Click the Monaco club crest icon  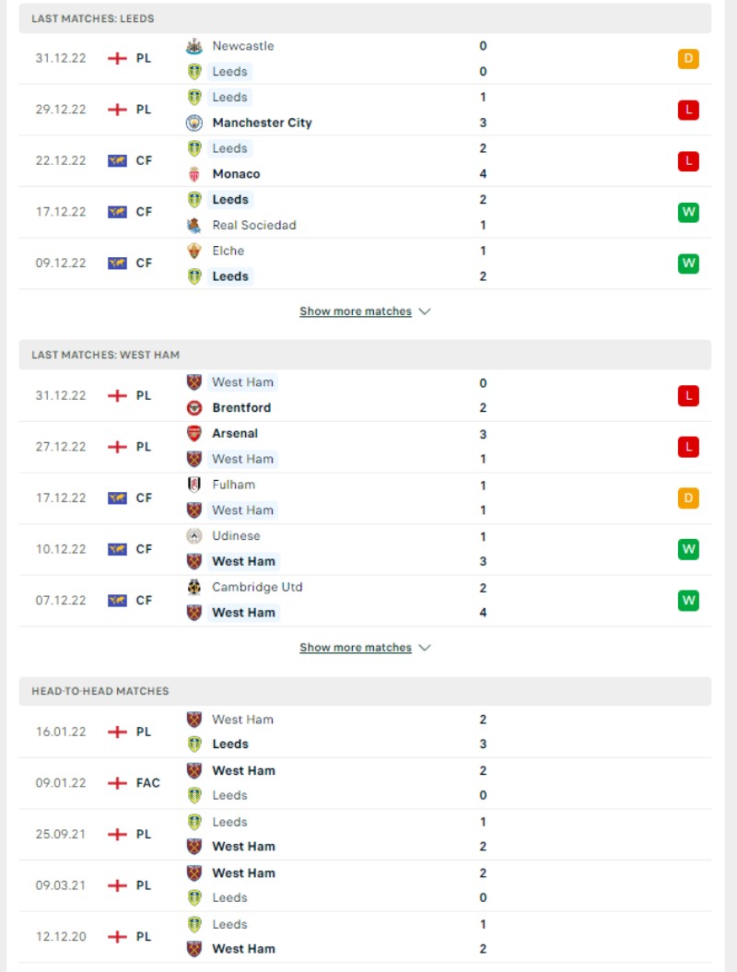[x=194, y=174]
